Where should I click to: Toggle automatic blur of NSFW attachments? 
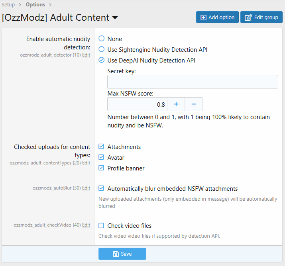click(x=102, y=188)
